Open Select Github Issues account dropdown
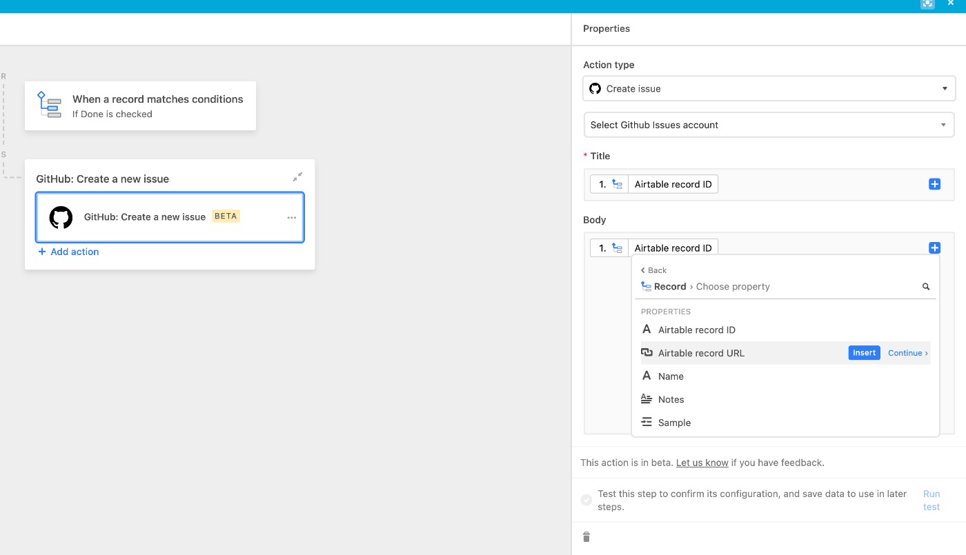 [769, 125]
